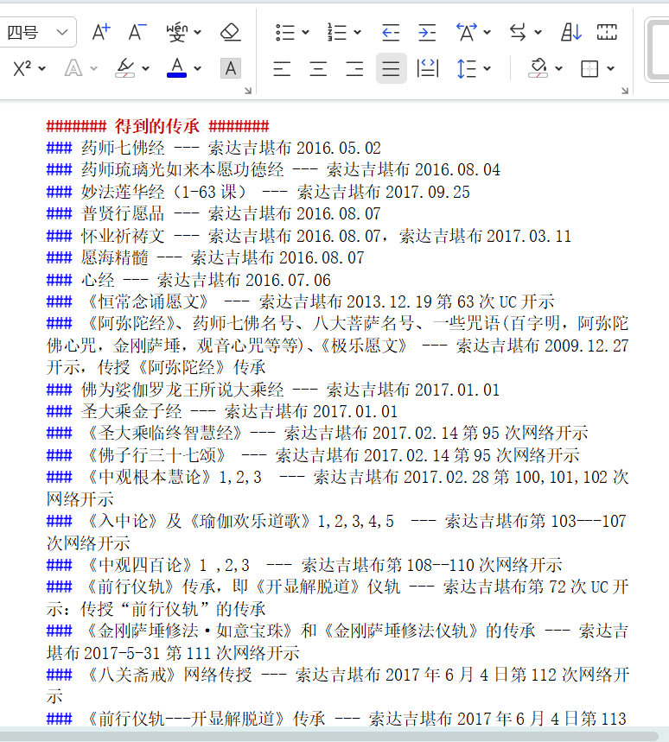
Task: Decrease paragraph indent
Action: click(x=391, y=32)
